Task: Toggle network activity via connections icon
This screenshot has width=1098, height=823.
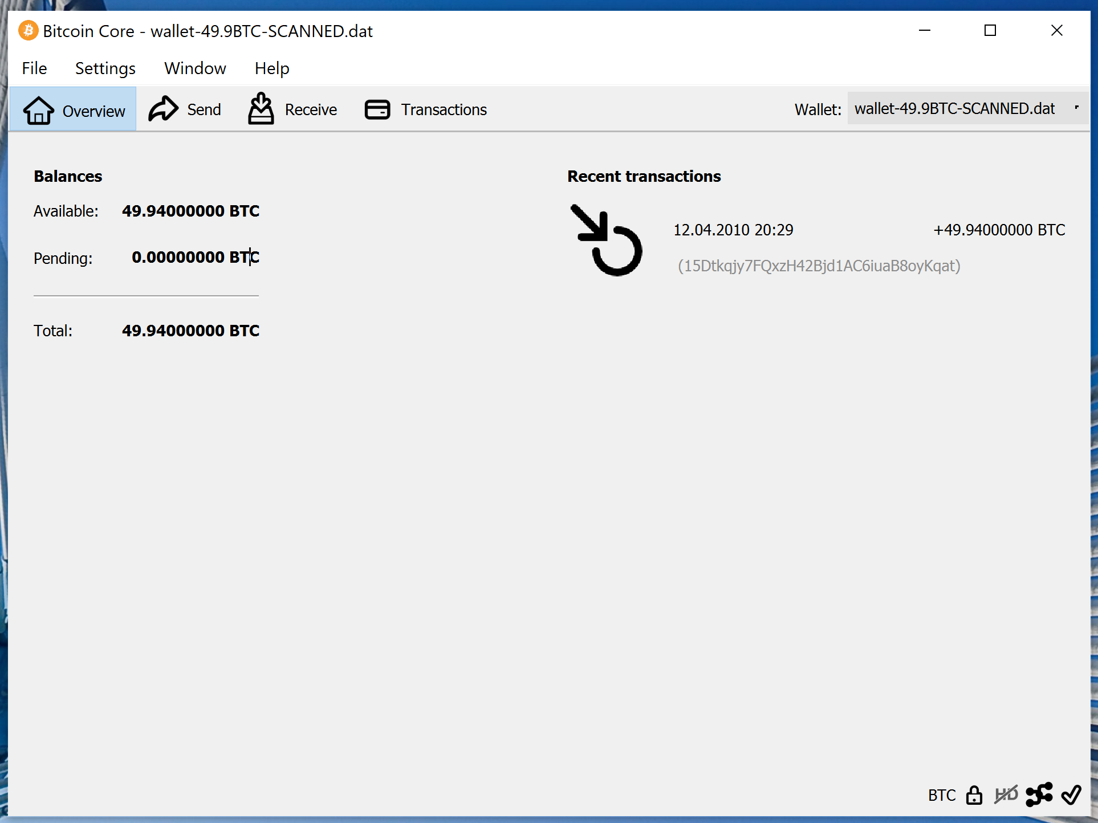Action: point(1039,795)
